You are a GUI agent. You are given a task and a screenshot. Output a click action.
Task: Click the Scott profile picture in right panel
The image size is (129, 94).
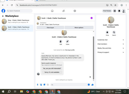pyautogui.click(x=111, y=20)
